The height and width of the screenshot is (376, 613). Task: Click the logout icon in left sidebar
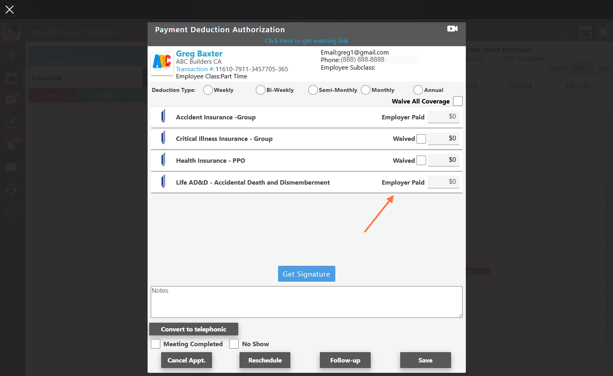click(x=11, y=211)
